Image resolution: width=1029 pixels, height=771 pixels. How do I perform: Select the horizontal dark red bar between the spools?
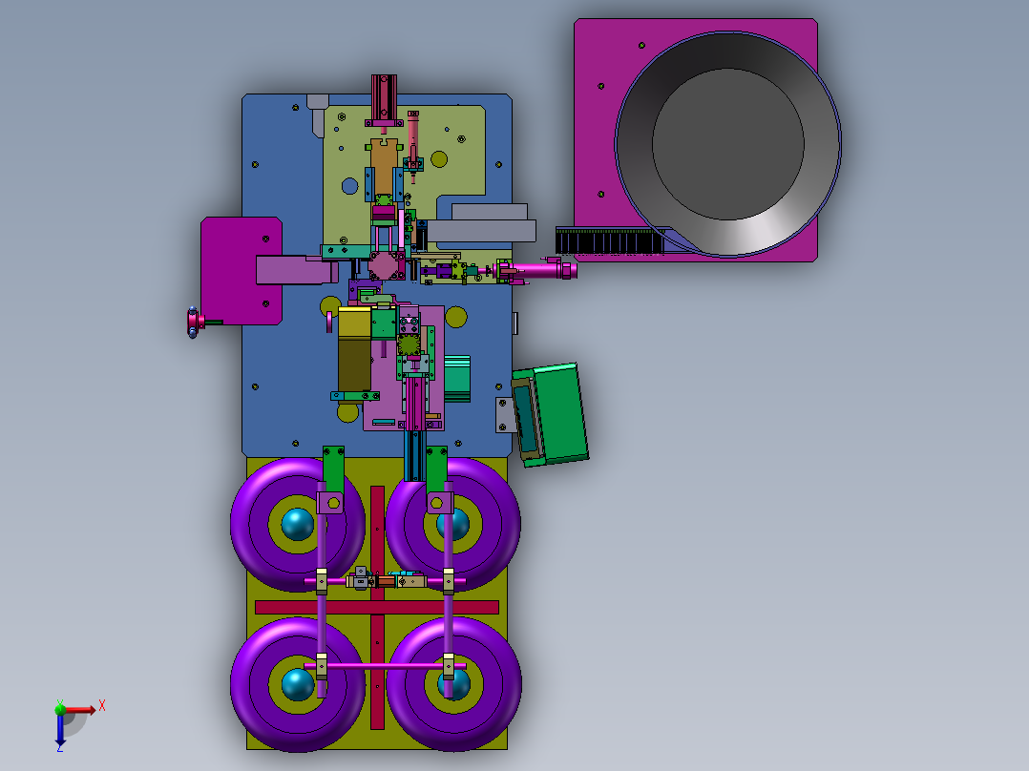377,607
